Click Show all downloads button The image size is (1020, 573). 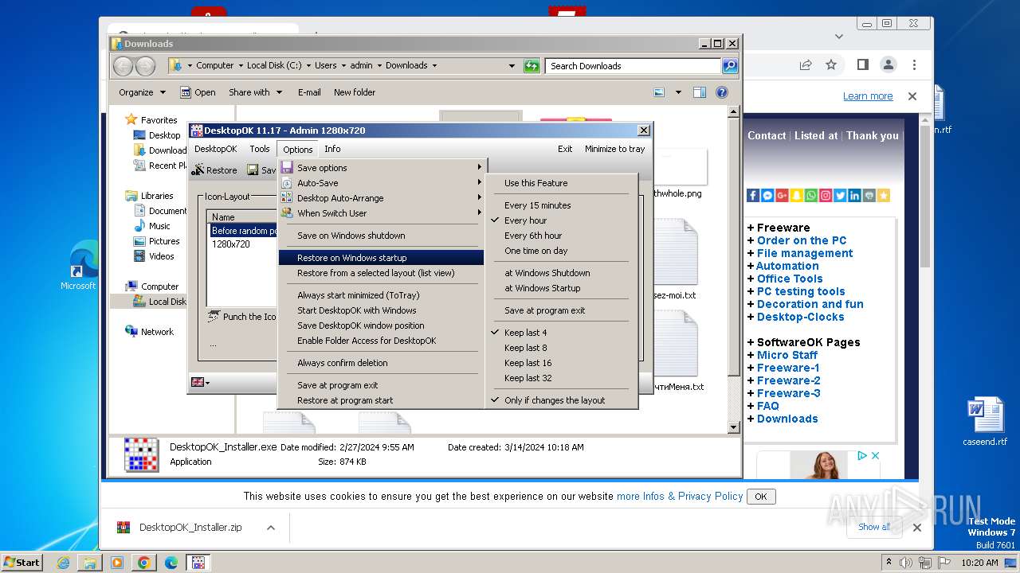point(874,527)
